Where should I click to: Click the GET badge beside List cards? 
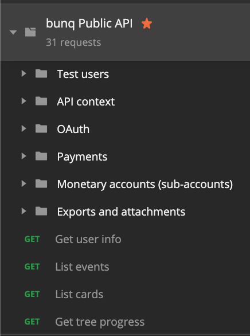point(32,294)
